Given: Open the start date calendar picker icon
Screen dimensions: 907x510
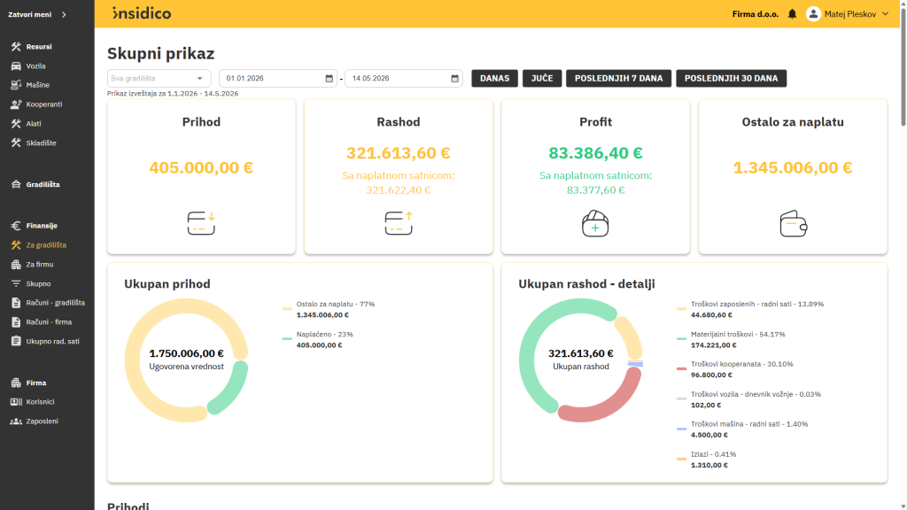Looking at the screenshot, I should pos(329,79).
